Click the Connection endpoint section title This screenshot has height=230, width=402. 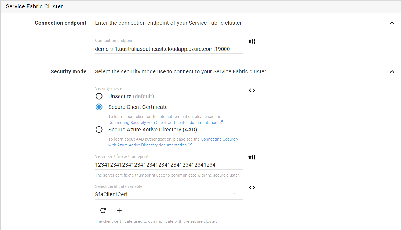coord(60,23)
